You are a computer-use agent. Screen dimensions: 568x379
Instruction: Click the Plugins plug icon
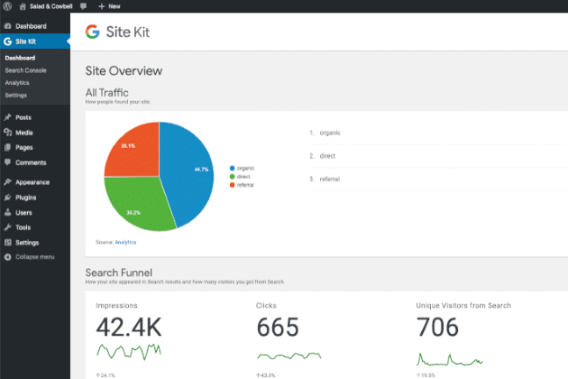7,198
